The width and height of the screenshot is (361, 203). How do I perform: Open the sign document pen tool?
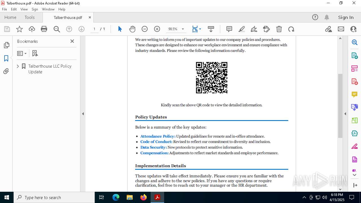pos(254,29)
